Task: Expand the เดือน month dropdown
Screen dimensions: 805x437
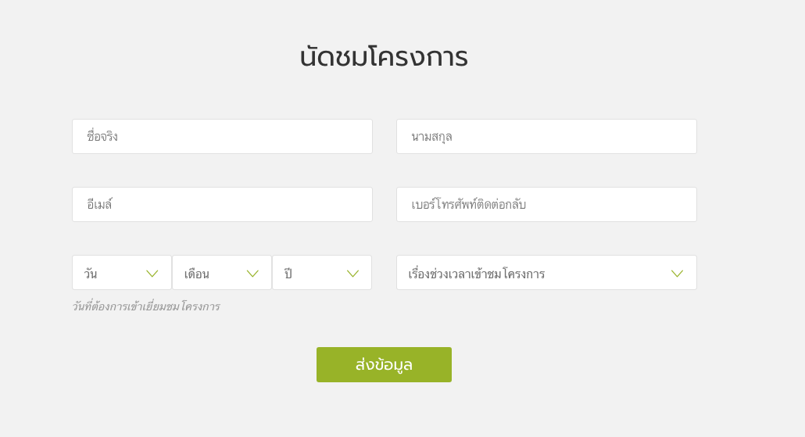Action: tap(222, 273)
